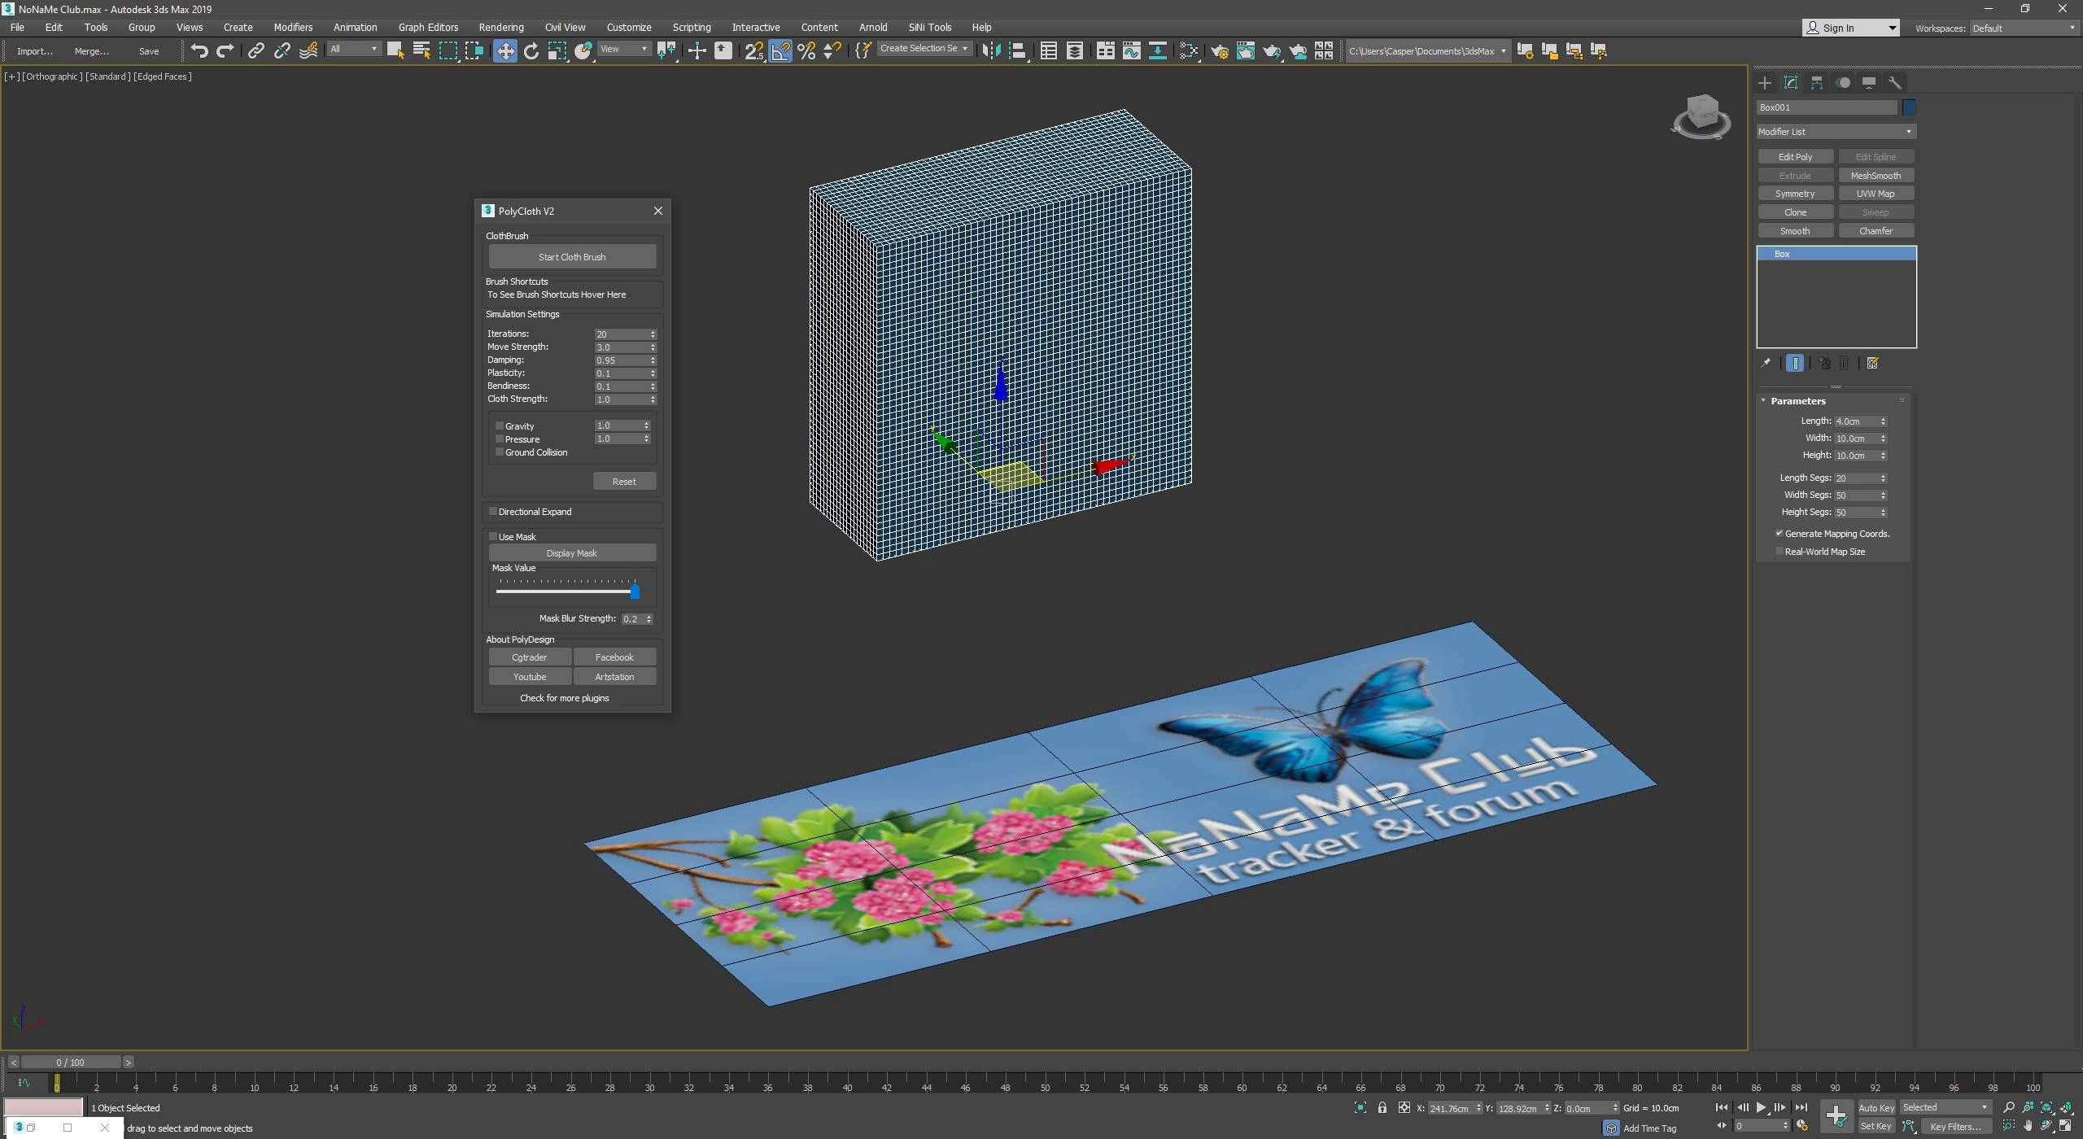
Task: Open Select by Name list icon
Action: coord(421,50)
